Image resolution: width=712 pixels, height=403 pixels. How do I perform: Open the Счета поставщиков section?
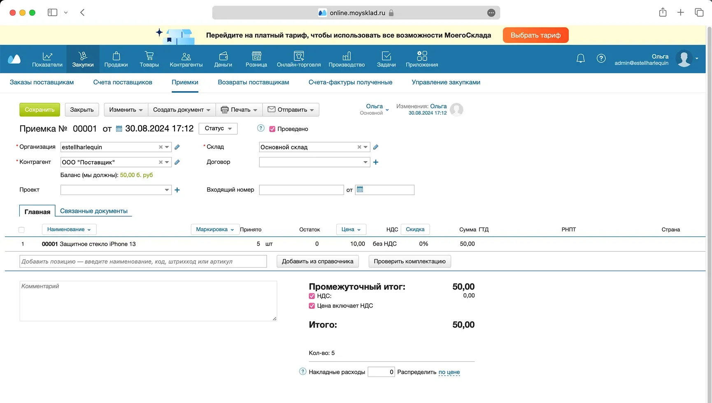pyautogui.click(x=122, y=82)
